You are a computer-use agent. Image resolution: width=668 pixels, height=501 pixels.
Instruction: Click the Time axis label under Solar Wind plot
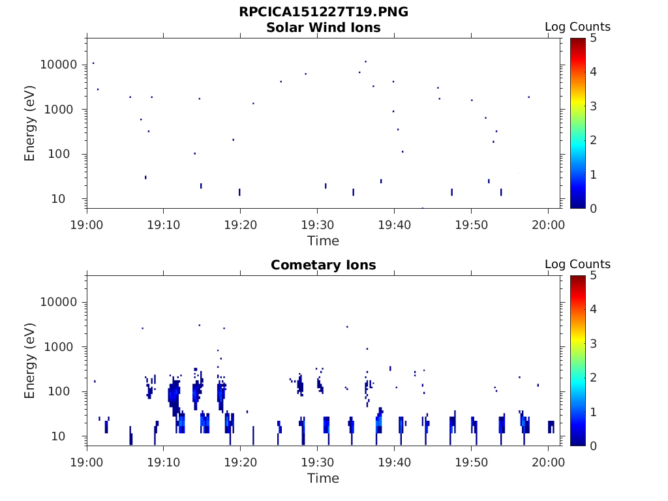point(324,241)
